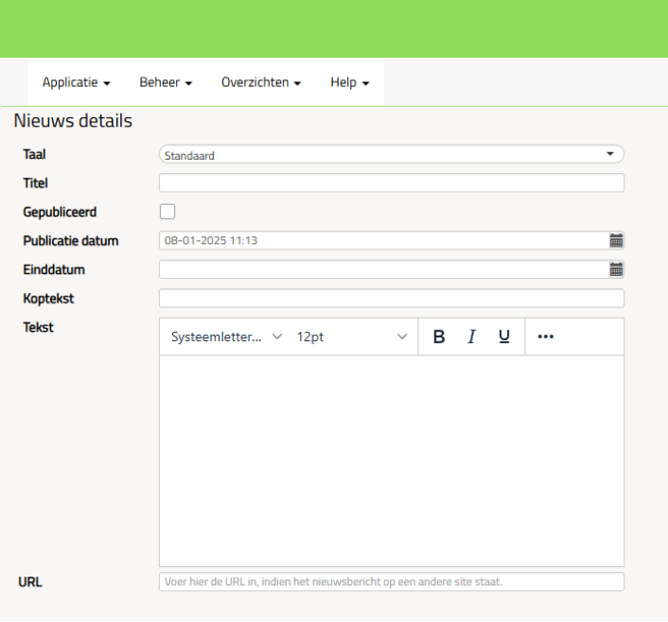Open the Beheer menu
Image resolution: width=668 pixels, height=622 pixels.
point(166,82)
